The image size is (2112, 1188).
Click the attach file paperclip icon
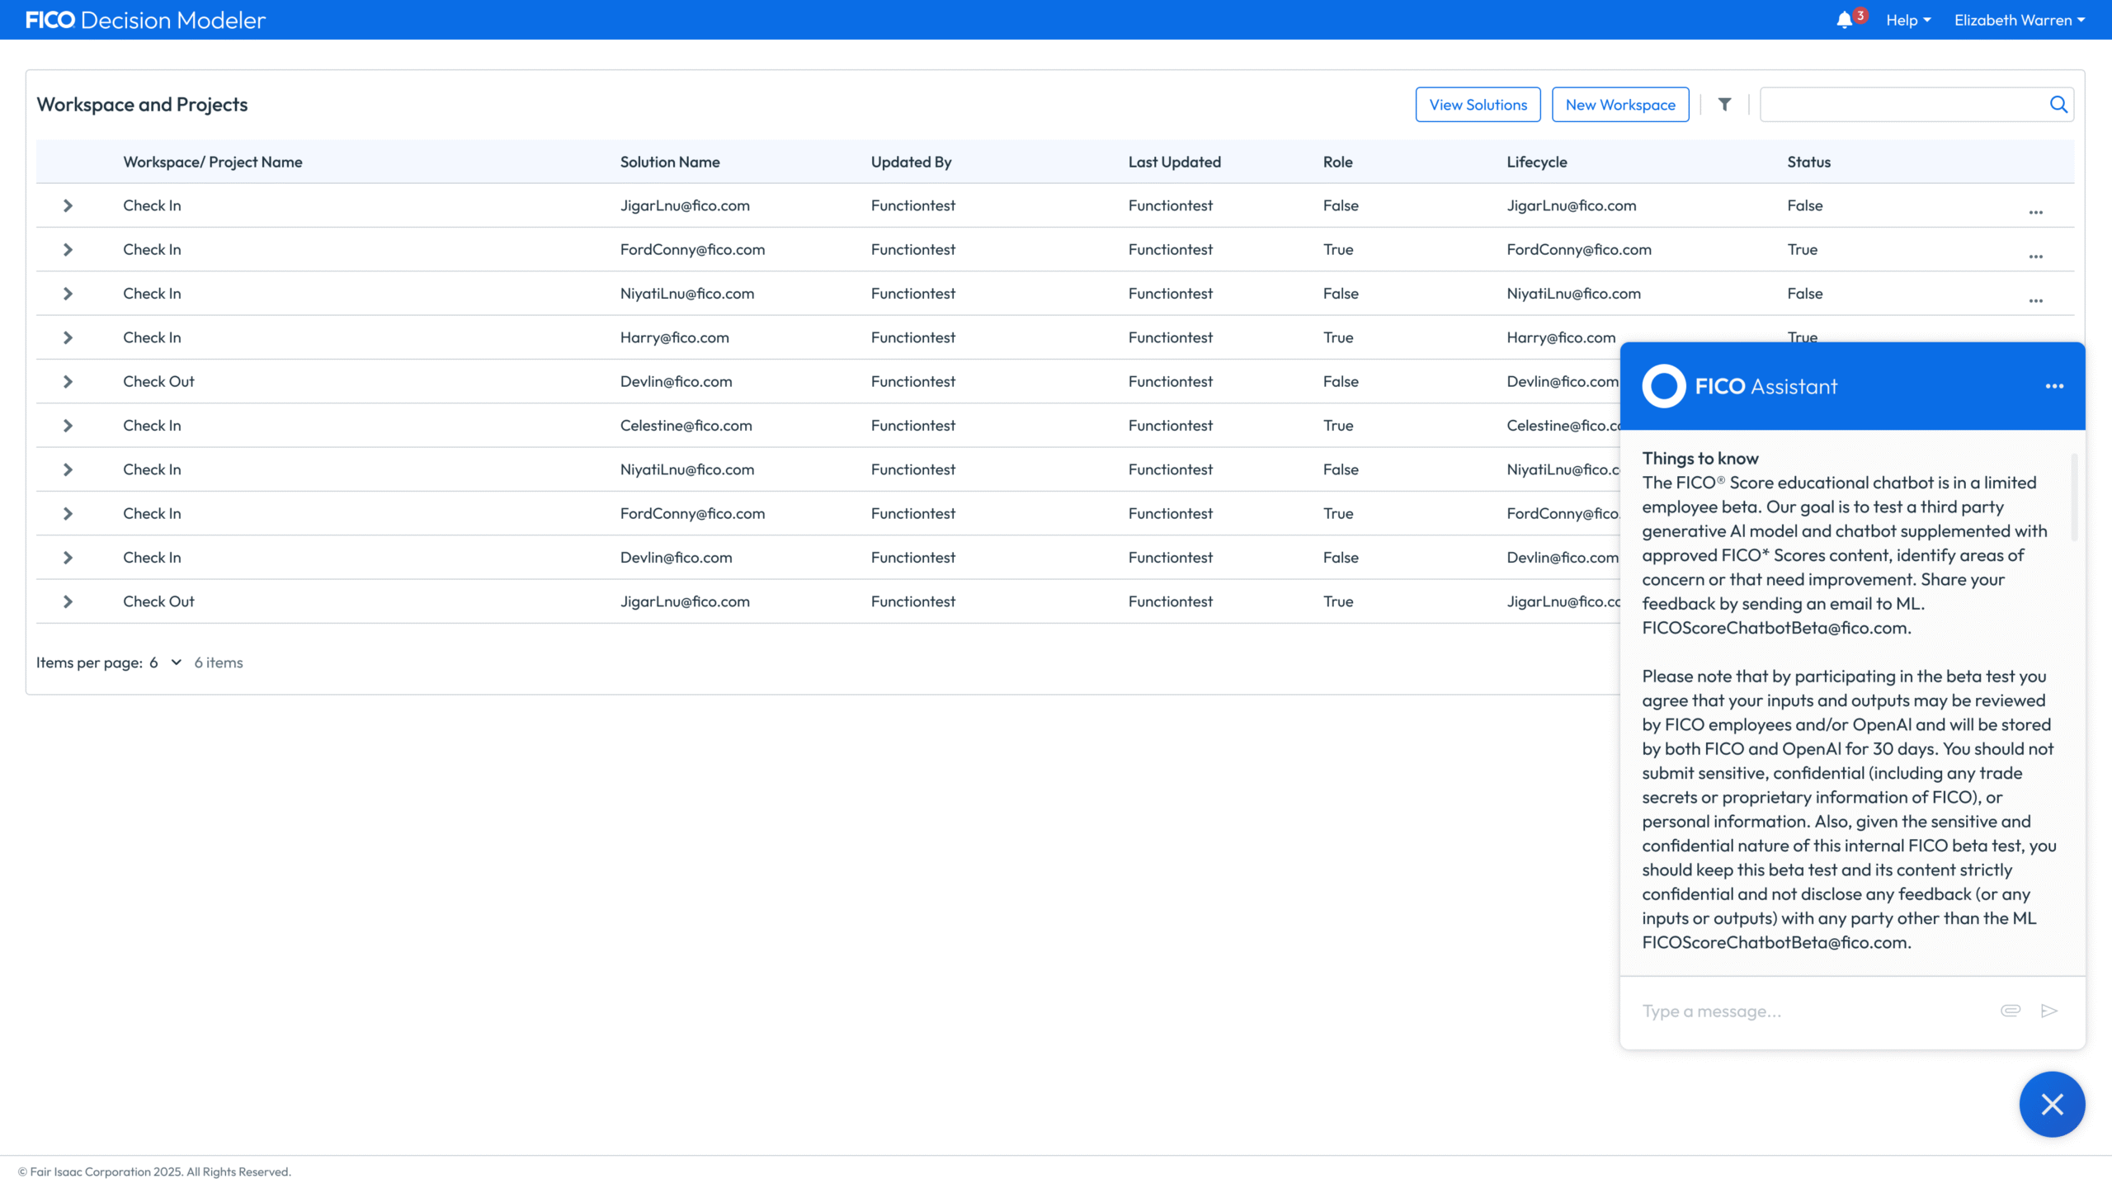pyautogui.click(x=2011, y=1011)
